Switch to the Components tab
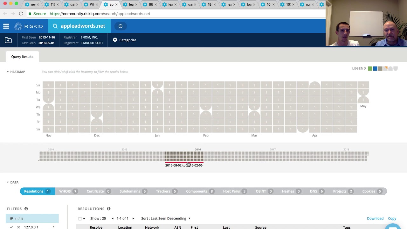The width and height of the screenshot is (407, 229). (200, 191)
